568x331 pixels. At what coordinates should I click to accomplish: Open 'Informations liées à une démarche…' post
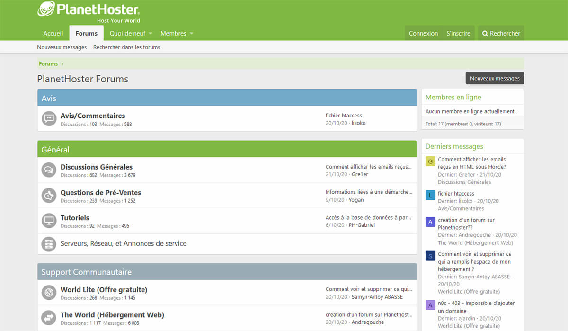tap(369, 192)
